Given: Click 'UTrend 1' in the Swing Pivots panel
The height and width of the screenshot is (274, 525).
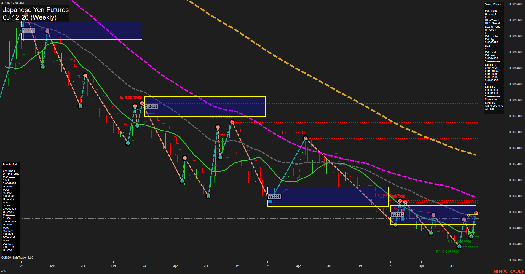Looking at the screenshot, I should tap(491, 14).
